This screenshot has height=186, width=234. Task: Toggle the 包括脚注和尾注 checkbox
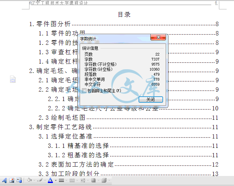click(84, 91)
